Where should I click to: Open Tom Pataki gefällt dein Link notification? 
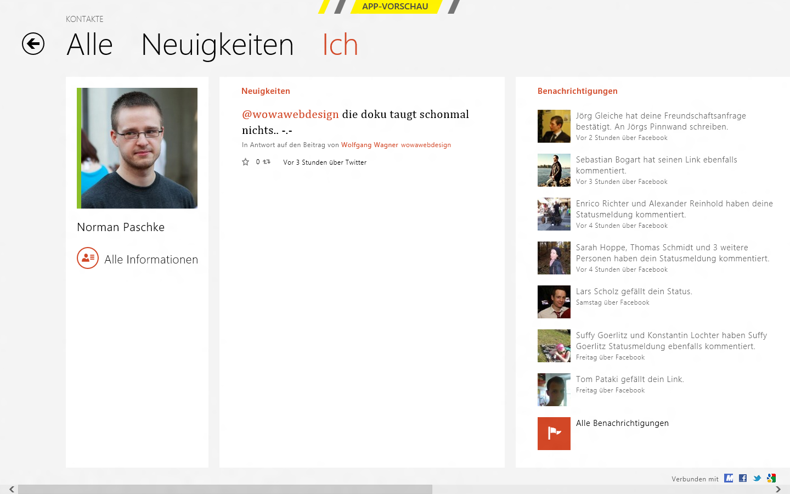click(630, 379)
